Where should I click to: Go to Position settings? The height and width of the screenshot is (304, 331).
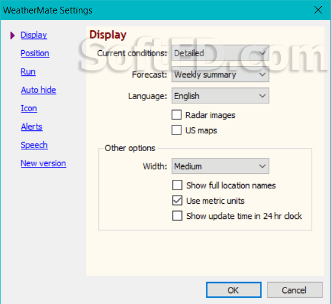(x=35, y=53)
